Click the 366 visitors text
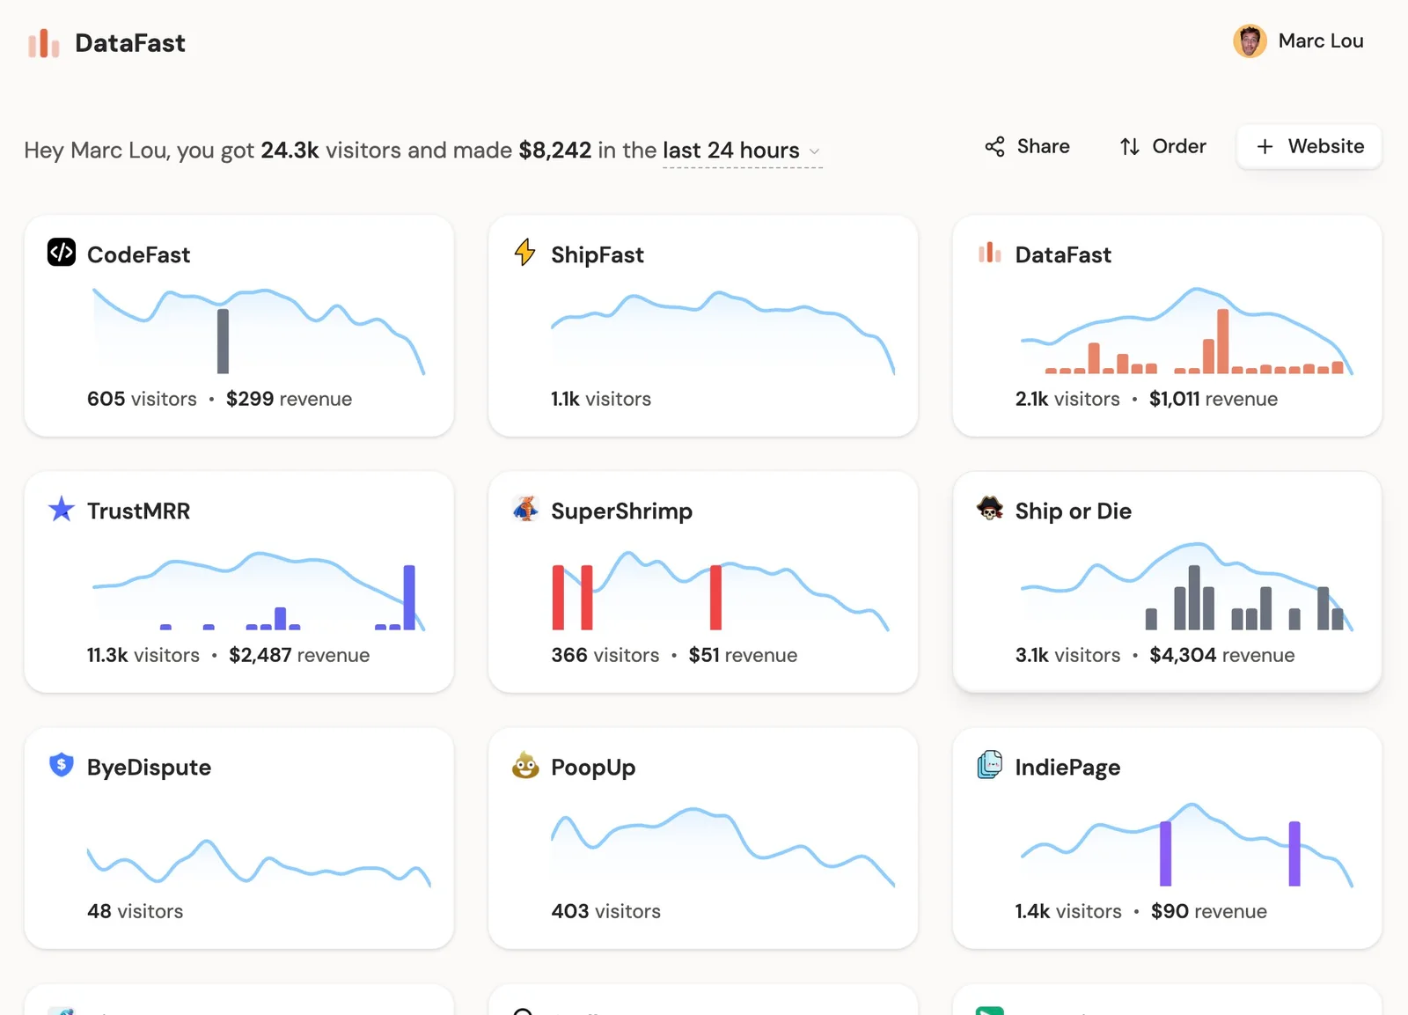This screenshot has height=1015, width=1408. pos(605,655)
